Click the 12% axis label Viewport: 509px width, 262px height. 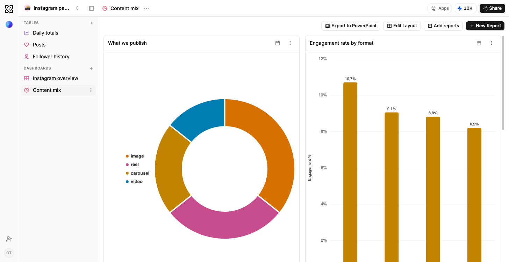coord(323,59)
